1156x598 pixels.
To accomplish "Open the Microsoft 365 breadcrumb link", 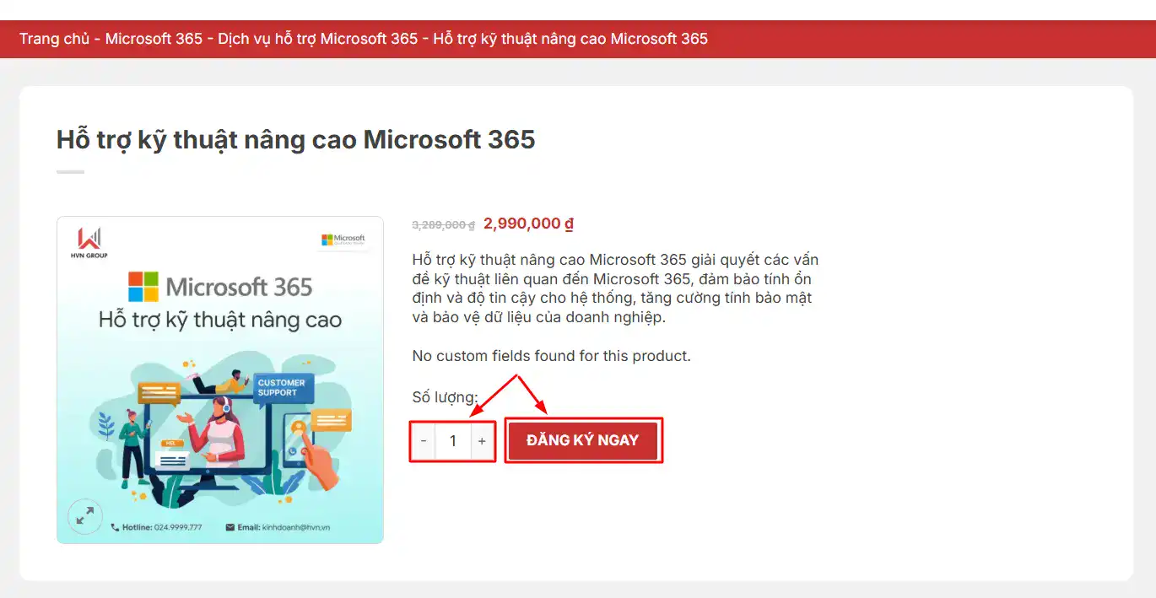I will pos(154,39).
